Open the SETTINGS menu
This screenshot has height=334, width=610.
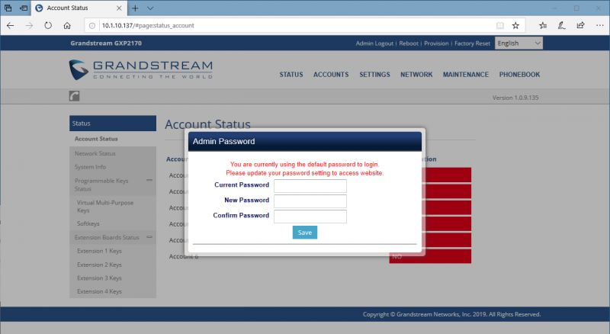click(374, 75)
